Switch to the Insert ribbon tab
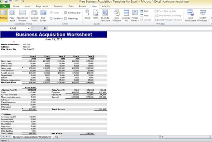Viewport: 212px width, 142px height. pos(27,6)
